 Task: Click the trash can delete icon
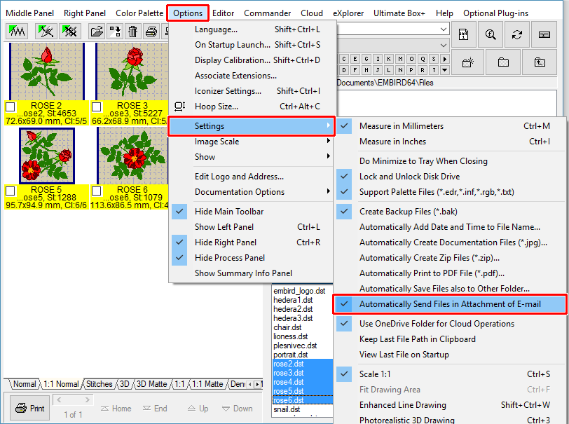(x=133, y=32)
